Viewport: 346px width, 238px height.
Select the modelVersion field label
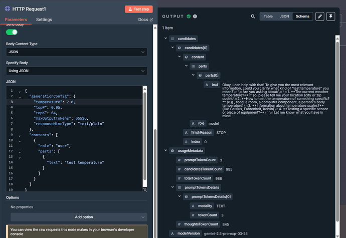point(189,233)
